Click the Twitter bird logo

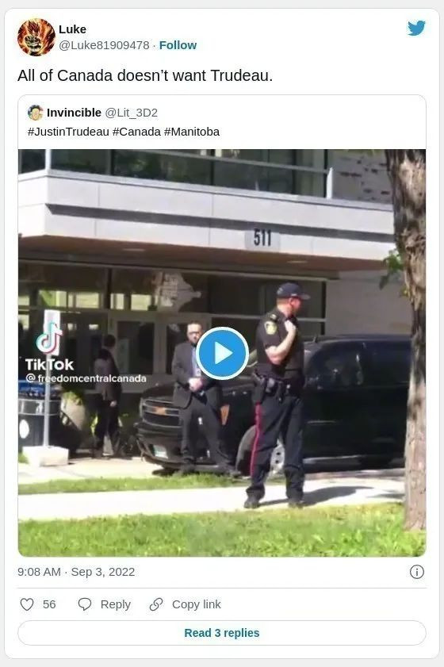tap(416, 28)
